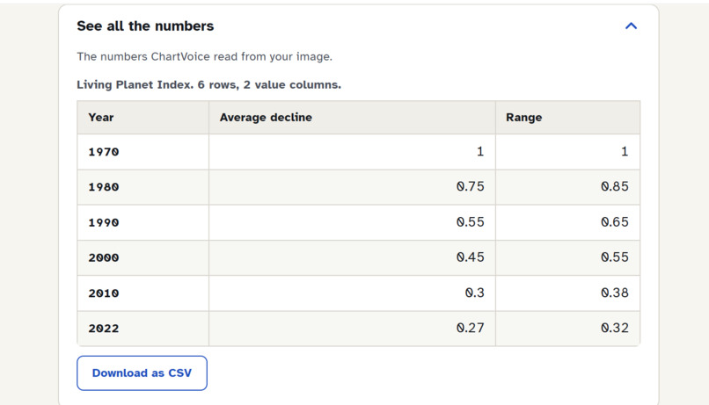Click the ChartVoice numbers description text
This screenshot has width=709, height=405.
(204, 57)
